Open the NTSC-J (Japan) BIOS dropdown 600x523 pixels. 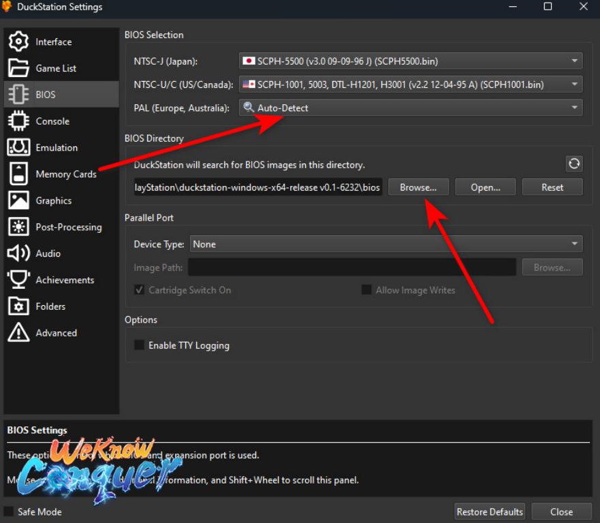click(x=411, y=61)
